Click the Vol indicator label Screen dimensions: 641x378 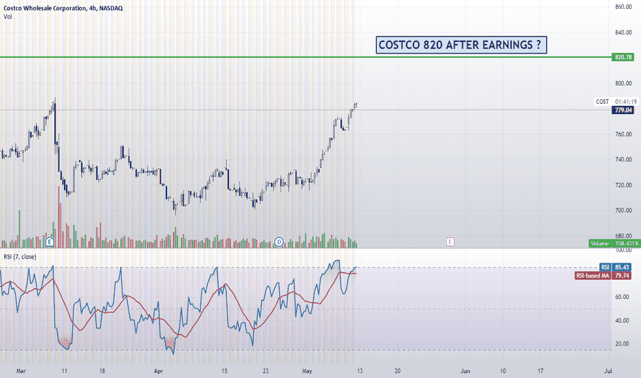tap(8, 16)
